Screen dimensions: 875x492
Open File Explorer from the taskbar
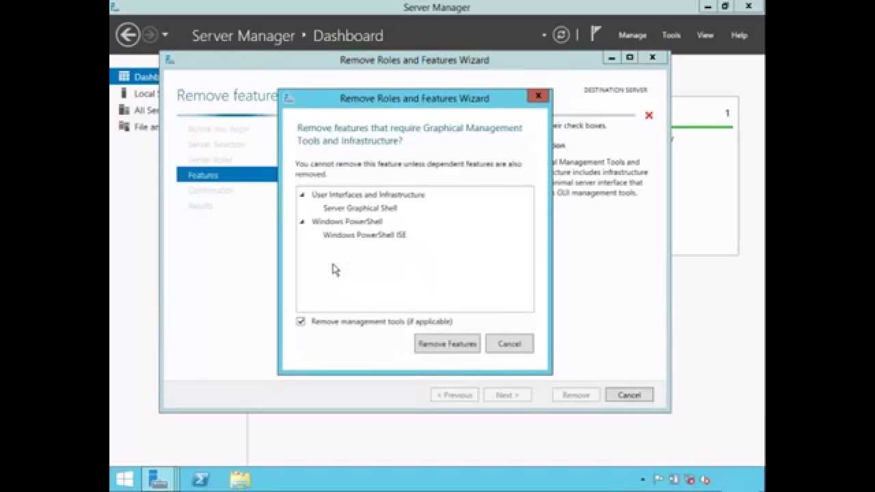tap(240, 479)
